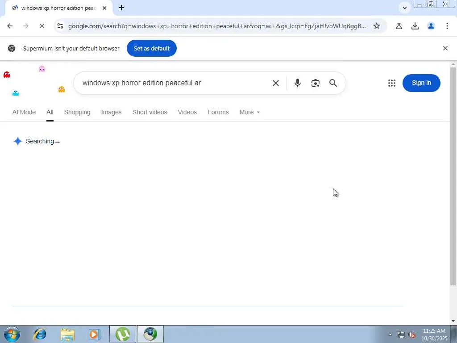This screenshot has height=343, width=457.
Task: Open the Windows Start menu
Action: (x=12, y=334)
